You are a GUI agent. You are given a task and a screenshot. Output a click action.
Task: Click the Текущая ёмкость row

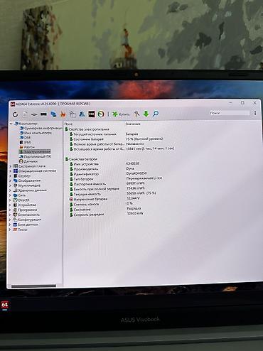112,194
